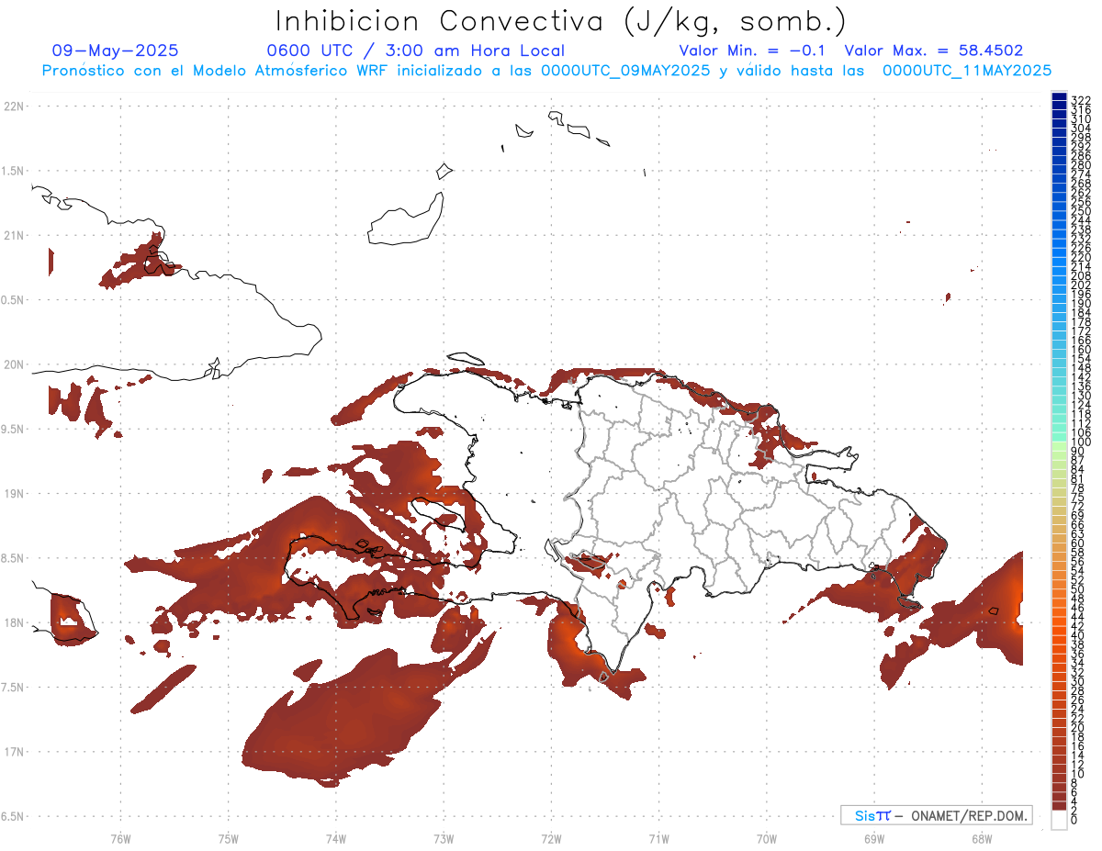Click the '21N' latitude label

click(x=14, y=235)
